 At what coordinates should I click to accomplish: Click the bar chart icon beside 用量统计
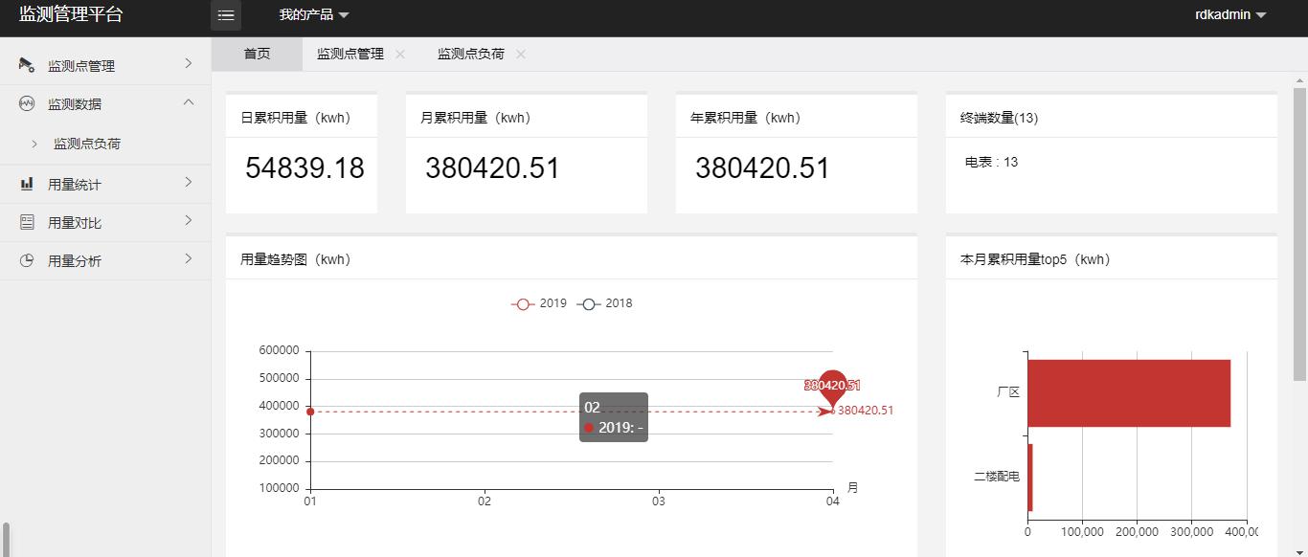tap(27, 184)
